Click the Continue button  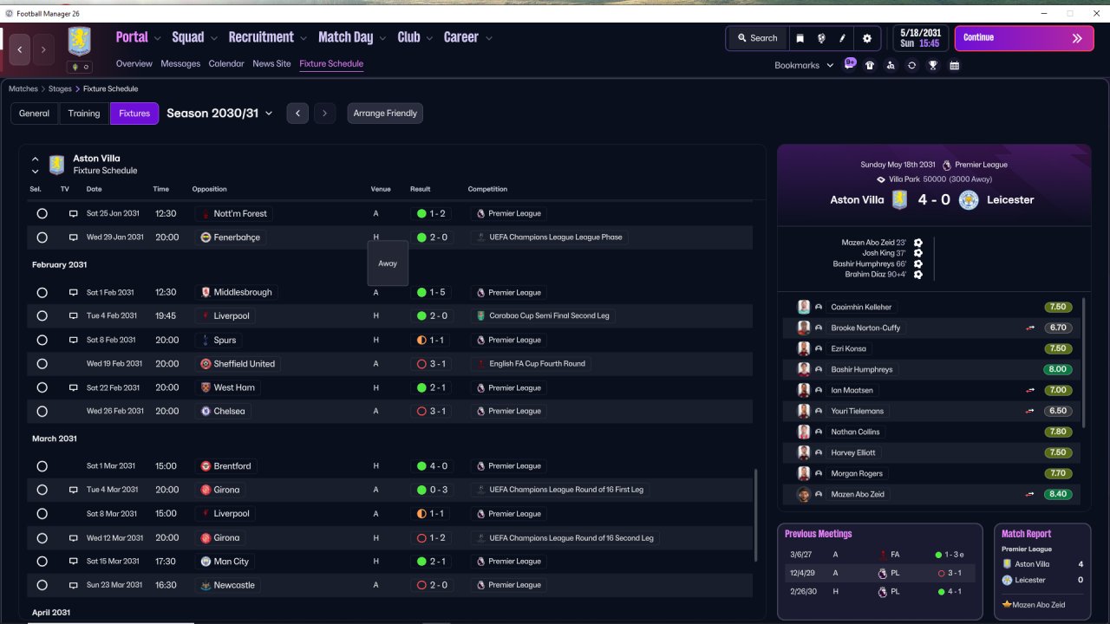point(1024,38)
